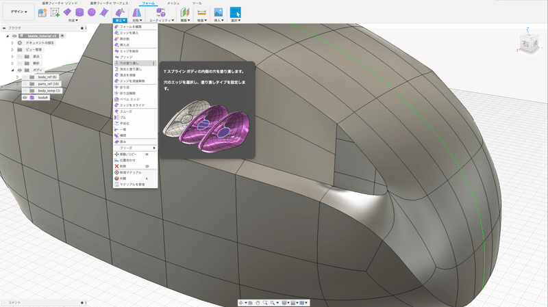Image resolution: width=548 pixels, height=307 pixels.
Task: Click the Physical Material (物理マテリアル) entry
Action: coord(135,172)
